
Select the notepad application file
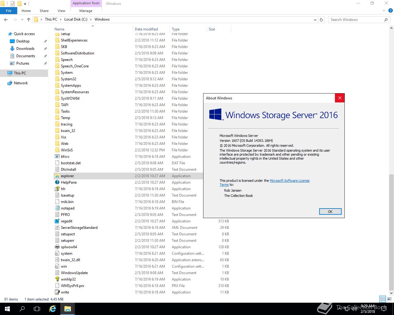(x=67, y=208)
